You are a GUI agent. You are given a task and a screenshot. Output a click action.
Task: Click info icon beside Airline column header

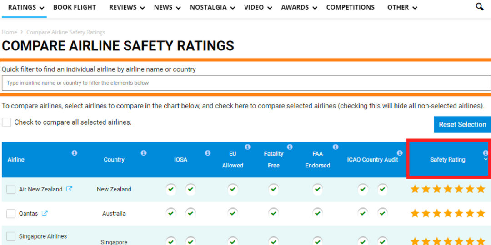pos(75,153)
